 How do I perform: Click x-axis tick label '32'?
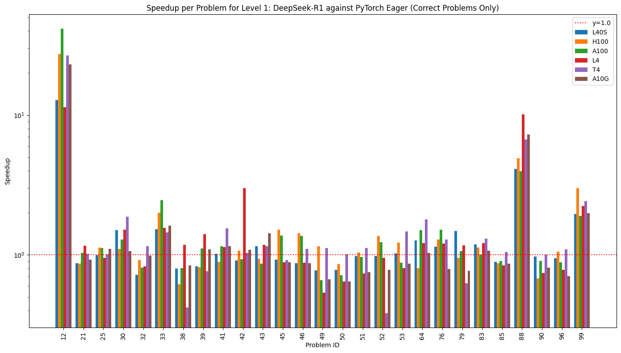(x=143, y=336)
